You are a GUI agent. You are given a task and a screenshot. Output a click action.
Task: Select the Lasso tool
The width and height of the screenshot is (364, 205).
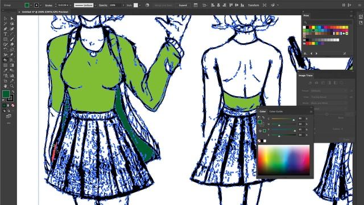pyautogui.click(x=12, y=24)
